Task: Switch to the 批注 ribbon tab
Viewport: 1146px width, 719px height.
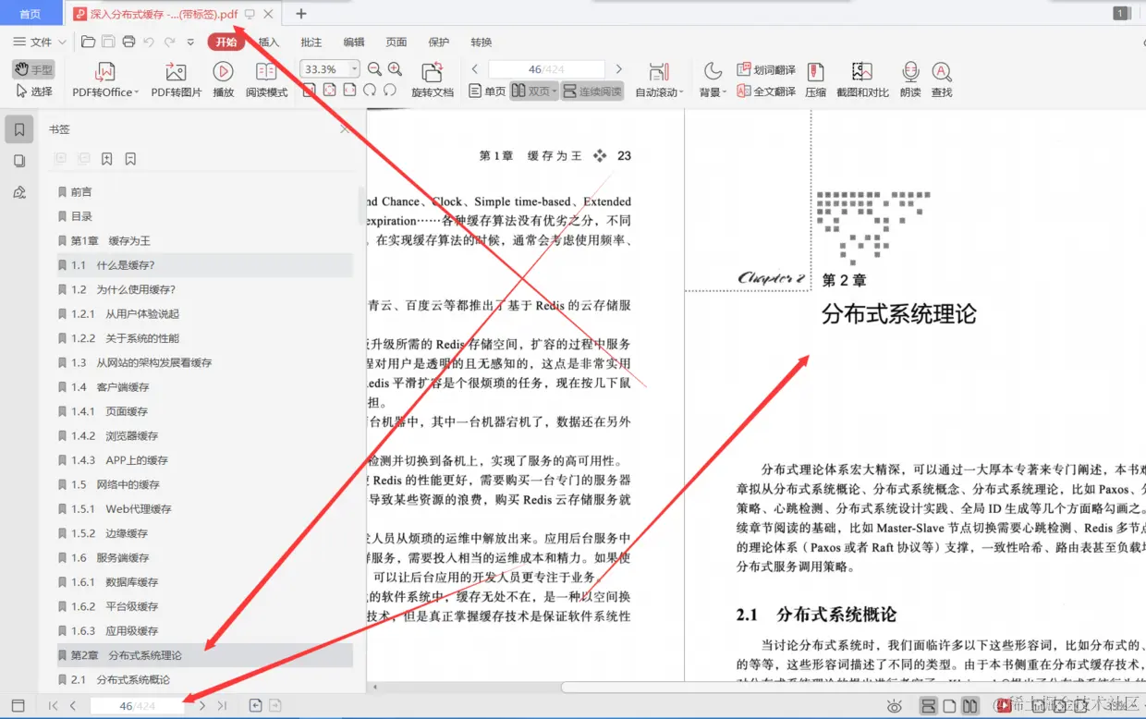Action: click(x=311, y=42)
